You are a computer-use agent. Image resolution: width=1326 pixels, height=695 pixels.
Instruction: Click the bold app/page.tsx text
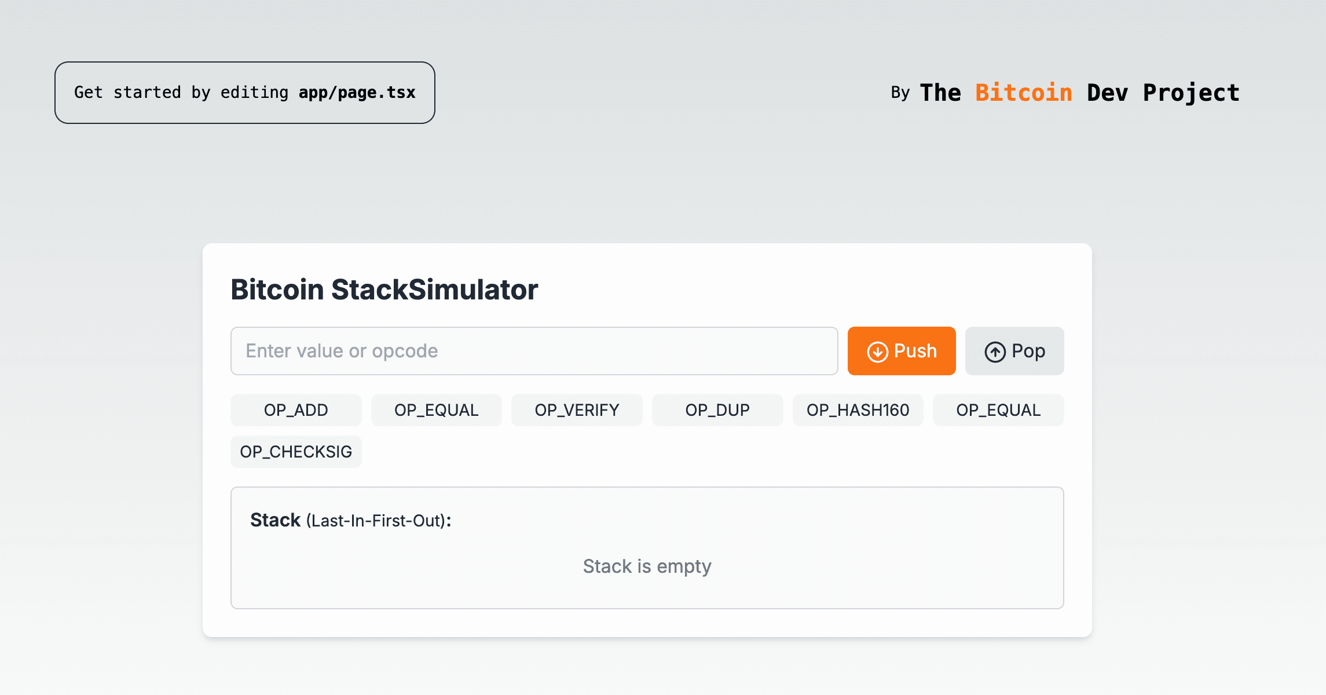[x=357, y=93]
